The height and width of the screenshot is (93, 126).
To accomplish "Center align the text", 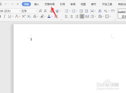I will [72, 16].
